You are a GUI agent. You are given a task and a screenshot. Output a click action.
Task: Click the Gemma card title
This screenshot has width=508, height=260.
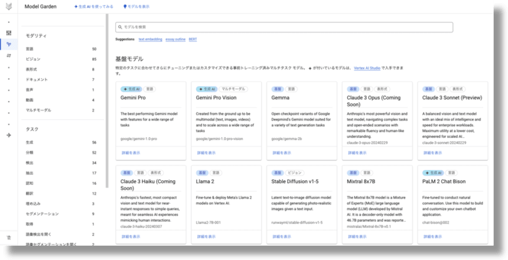(x=281, y=97)
